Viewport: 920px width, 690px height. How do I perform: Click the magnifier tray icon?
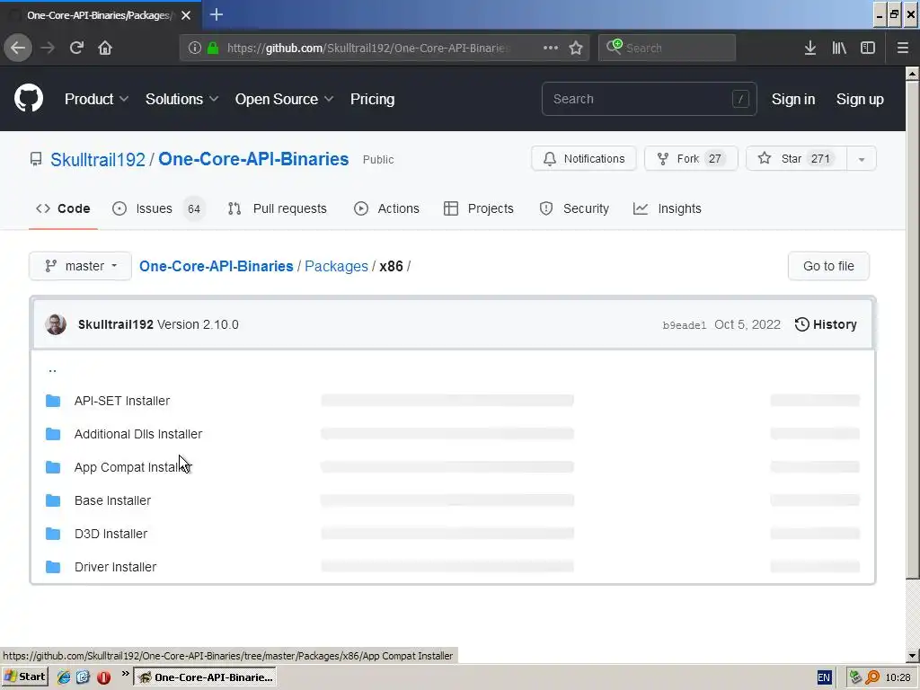(872, 677)
